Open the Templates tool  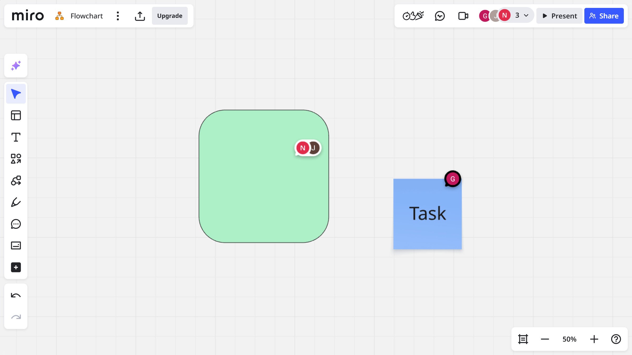coord(16,115)
